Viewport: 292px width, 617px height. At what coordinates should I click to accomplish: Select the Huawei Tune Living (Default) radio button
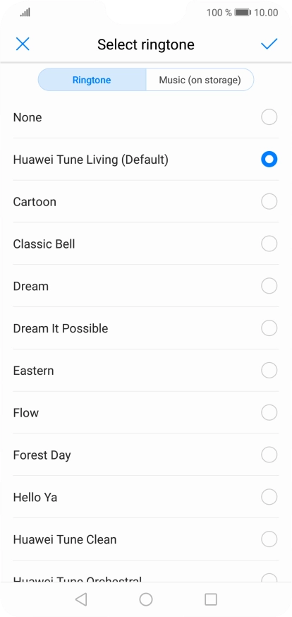[x=269, y=160]
